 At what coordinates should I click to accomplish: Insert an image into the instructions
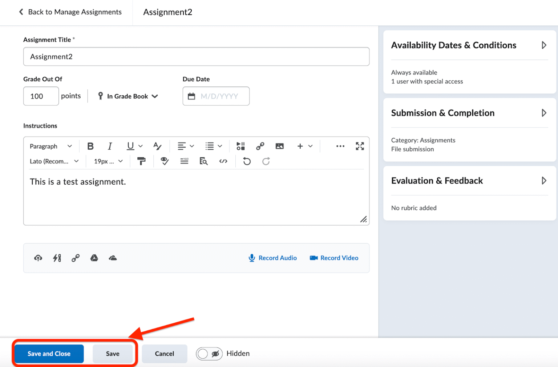[x=279, y=146]
